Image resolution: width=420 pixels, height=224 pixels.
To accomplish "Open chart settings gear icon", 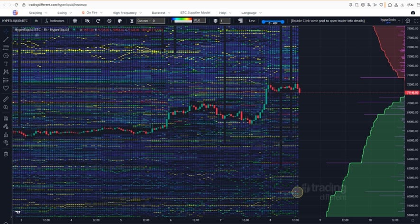I will [x=408, y=21].
